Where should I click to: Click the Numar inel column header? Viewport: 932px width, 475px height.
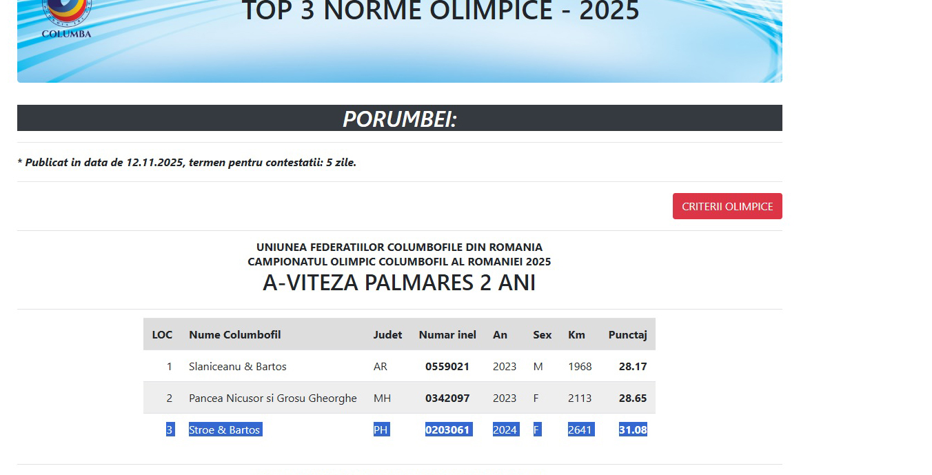tap(447, 334)
